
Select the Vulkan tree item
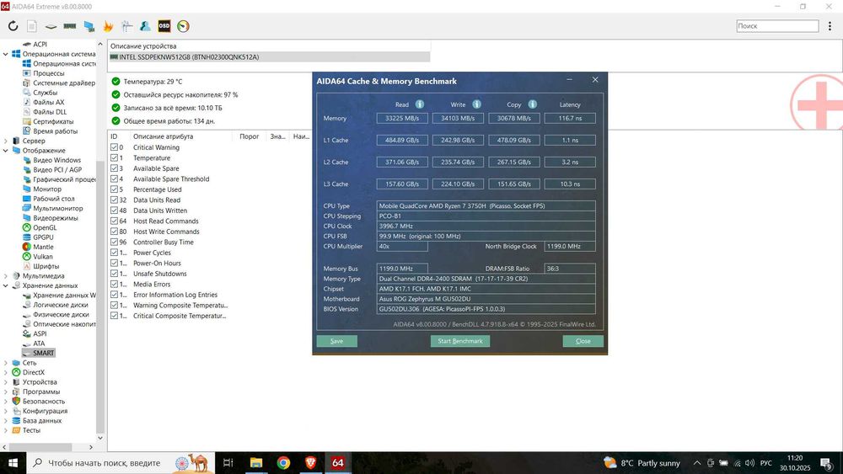pos(38,257)
